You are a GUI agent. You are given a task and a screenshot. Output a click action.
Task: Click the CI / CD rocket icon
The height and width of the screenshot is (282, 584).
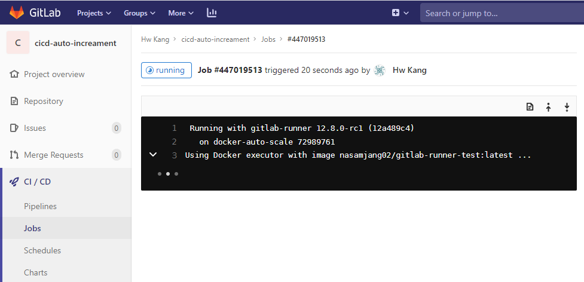(x=14, y=182)
